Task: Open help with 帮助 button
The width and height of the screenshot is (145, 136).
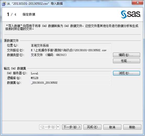Action: pyautogui.click(x=132, y=127)
